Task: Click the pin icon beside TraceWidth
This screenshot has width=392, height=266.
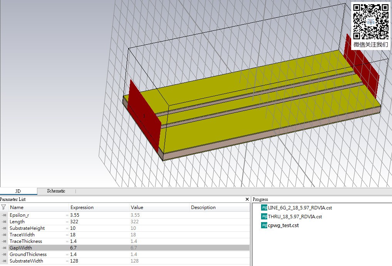Action: [x=4, y=234]
